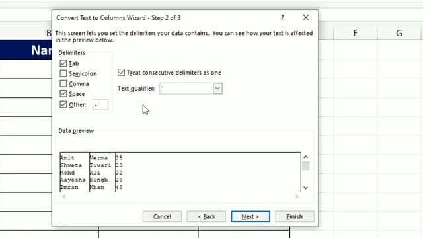Viewport: 423px width, 238px height.
Task: Click 'Tiwari' in the data preview
Action: [x=100, y=165]
